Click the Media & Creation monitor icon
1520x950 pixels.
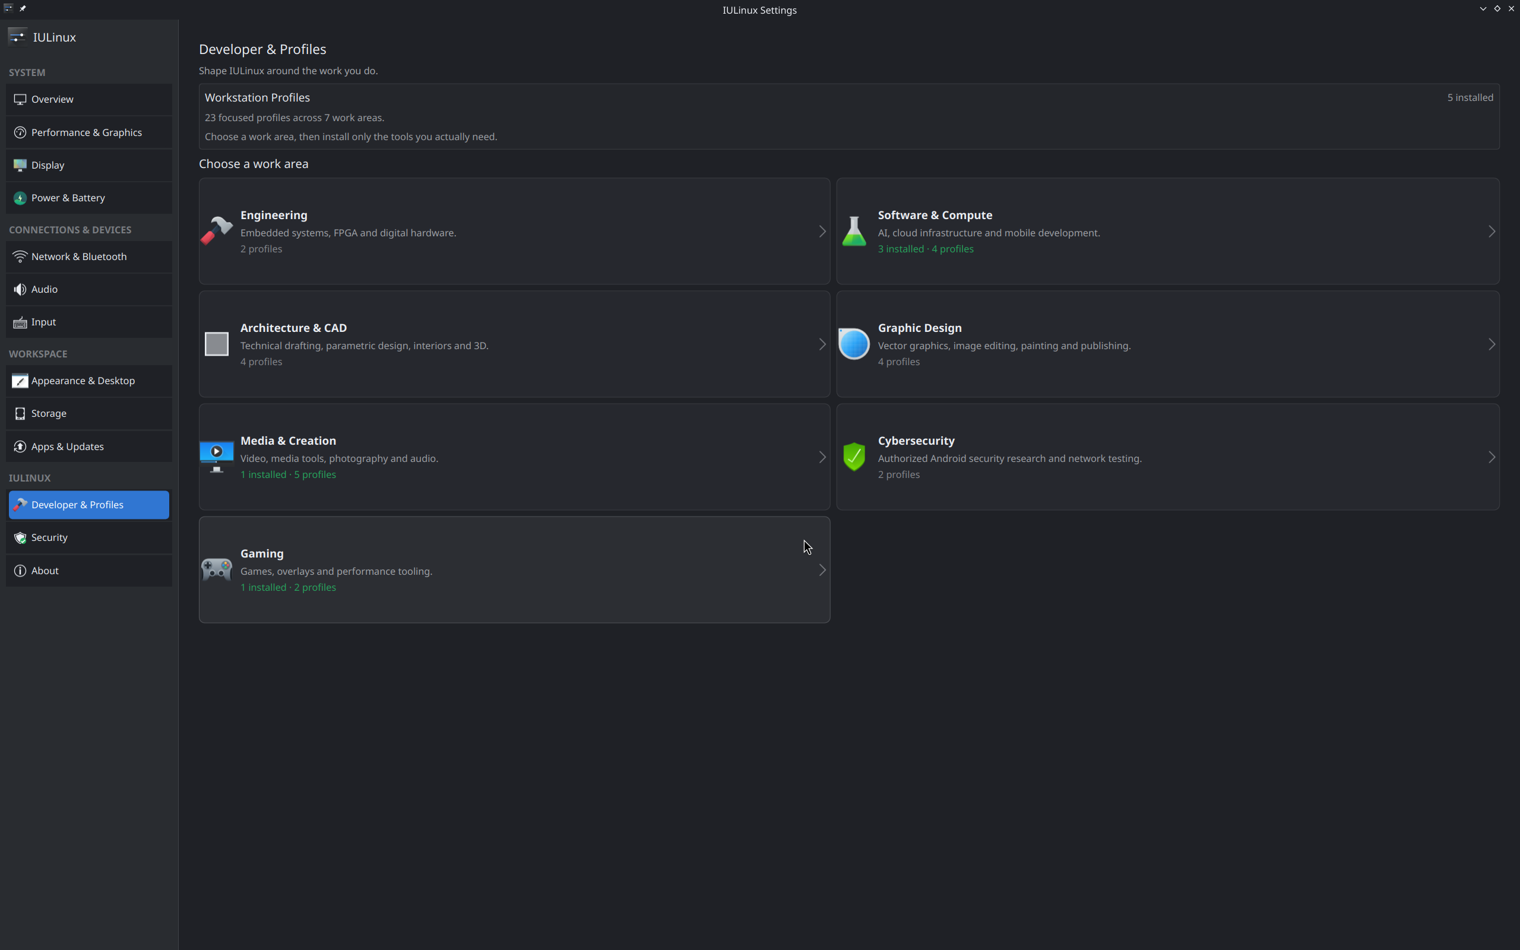pyautogui.click(x=217, y=457)
